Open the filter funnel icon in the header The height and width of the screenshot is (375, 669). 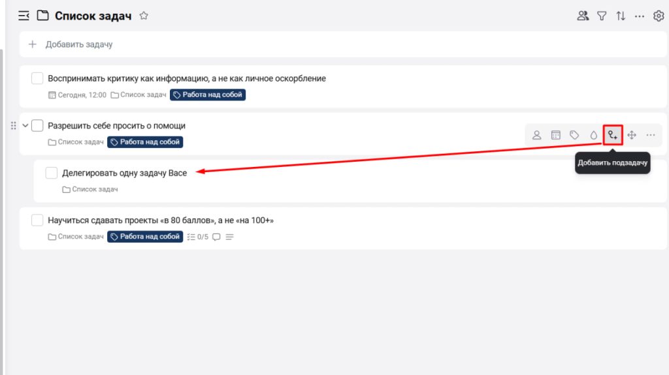pos(602,16)
